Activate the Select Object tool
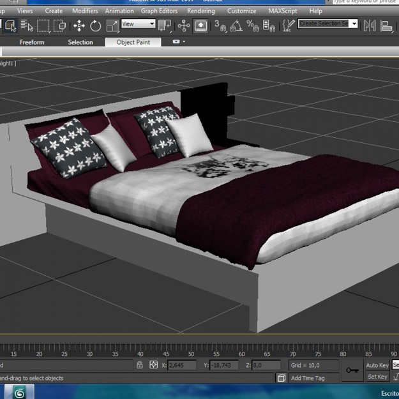 tap(11, 26)
